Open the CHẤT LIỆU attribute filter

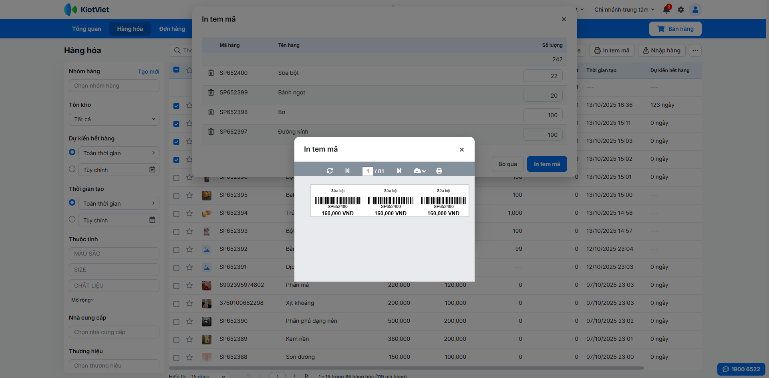(x=114, y=286)
